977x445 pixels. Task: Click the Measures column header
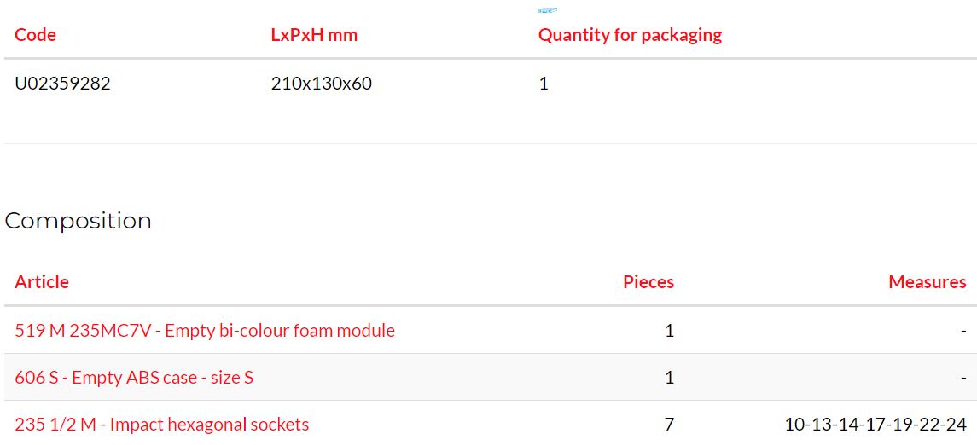click(928, 282)
